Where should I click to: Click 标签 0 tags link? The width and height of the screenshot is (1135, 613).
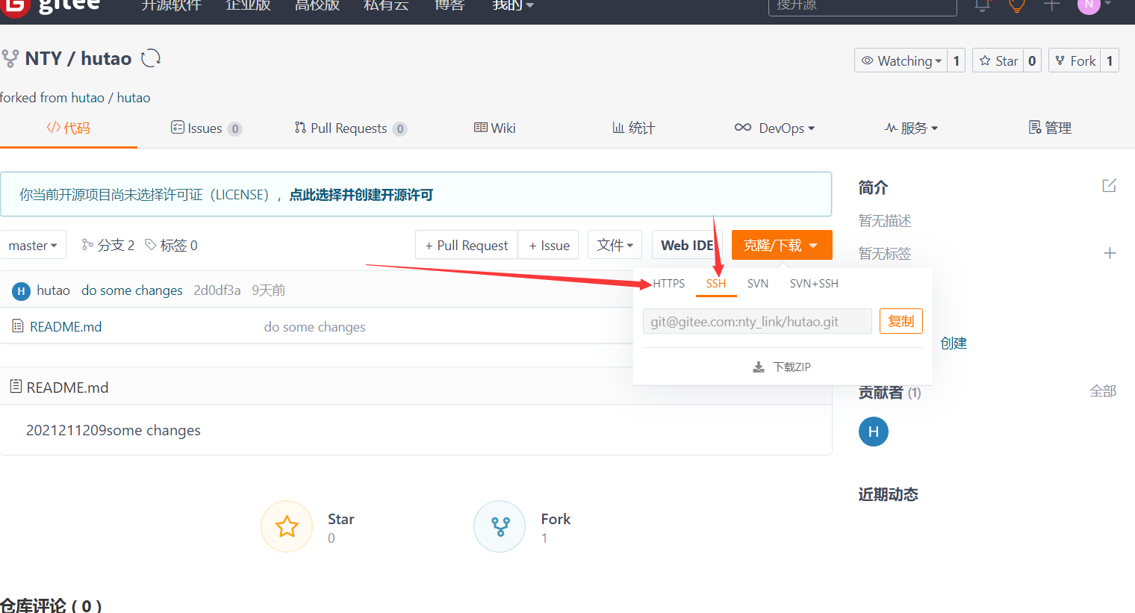tap(171, 245)
